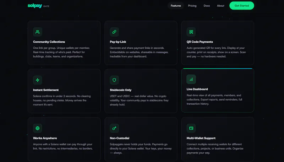Open the About nav link
The width and height of the screenshot is (284, 162).
coord(220,6)
